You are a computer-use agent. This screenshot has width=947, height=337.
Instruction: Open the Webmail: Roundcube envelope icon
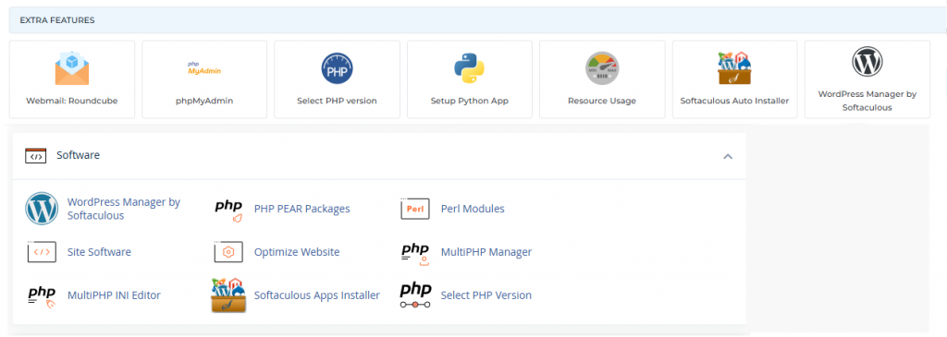pyautogui.click(x=72, y=67)
